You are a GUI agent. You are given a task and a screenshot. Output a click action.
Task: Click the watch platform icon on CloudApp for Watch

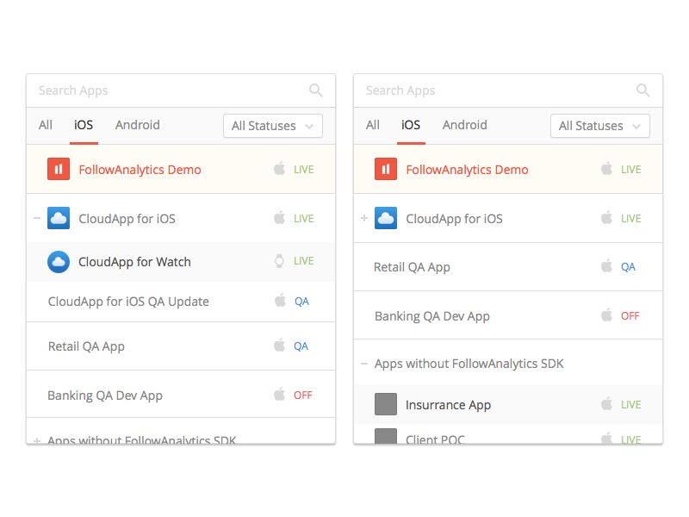279,261
